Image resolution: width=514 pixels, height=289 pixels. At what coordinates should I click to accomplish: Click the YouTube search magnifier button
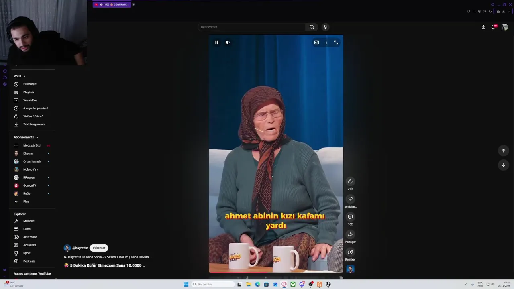click(312, 27)
